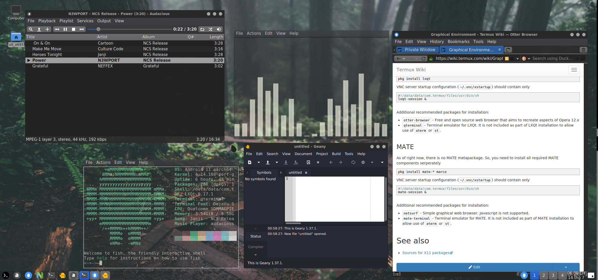Toggle shuffle mode in Audacious
Image resolution: width=598 pixels, height=280 pixels.
pyautogui.click(x=211, y=29)
